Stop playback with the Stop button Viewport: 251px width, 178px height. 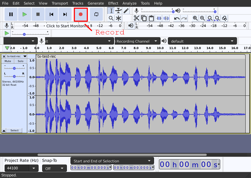(38, 14)
